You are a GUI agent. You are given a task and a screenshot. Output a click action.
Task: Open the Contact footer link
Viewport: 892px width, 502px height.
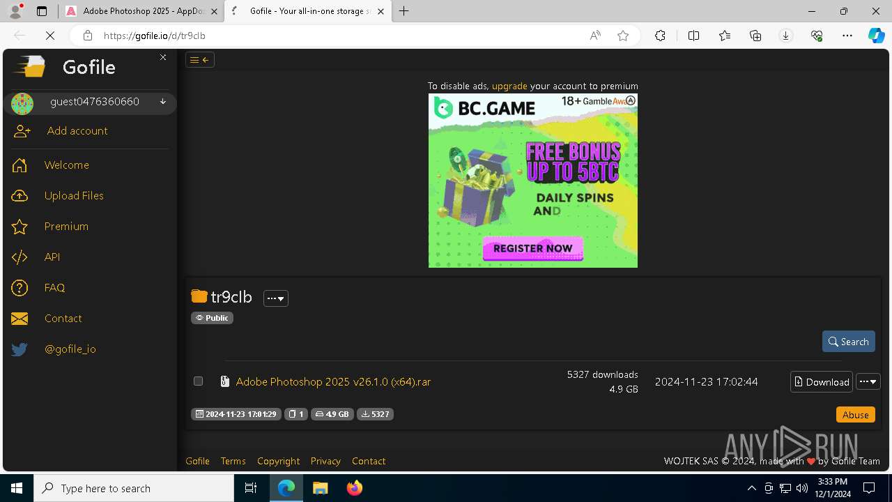tap(369, 461)
